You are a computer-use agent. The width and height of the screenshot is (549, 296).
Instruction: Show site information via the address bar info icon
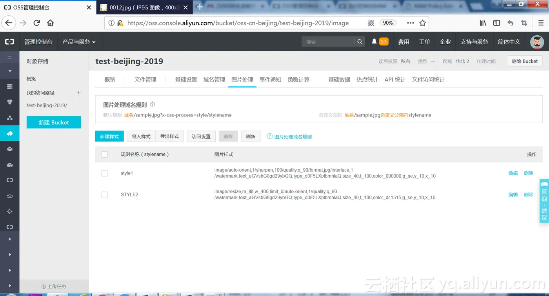(x=111, y=23)
